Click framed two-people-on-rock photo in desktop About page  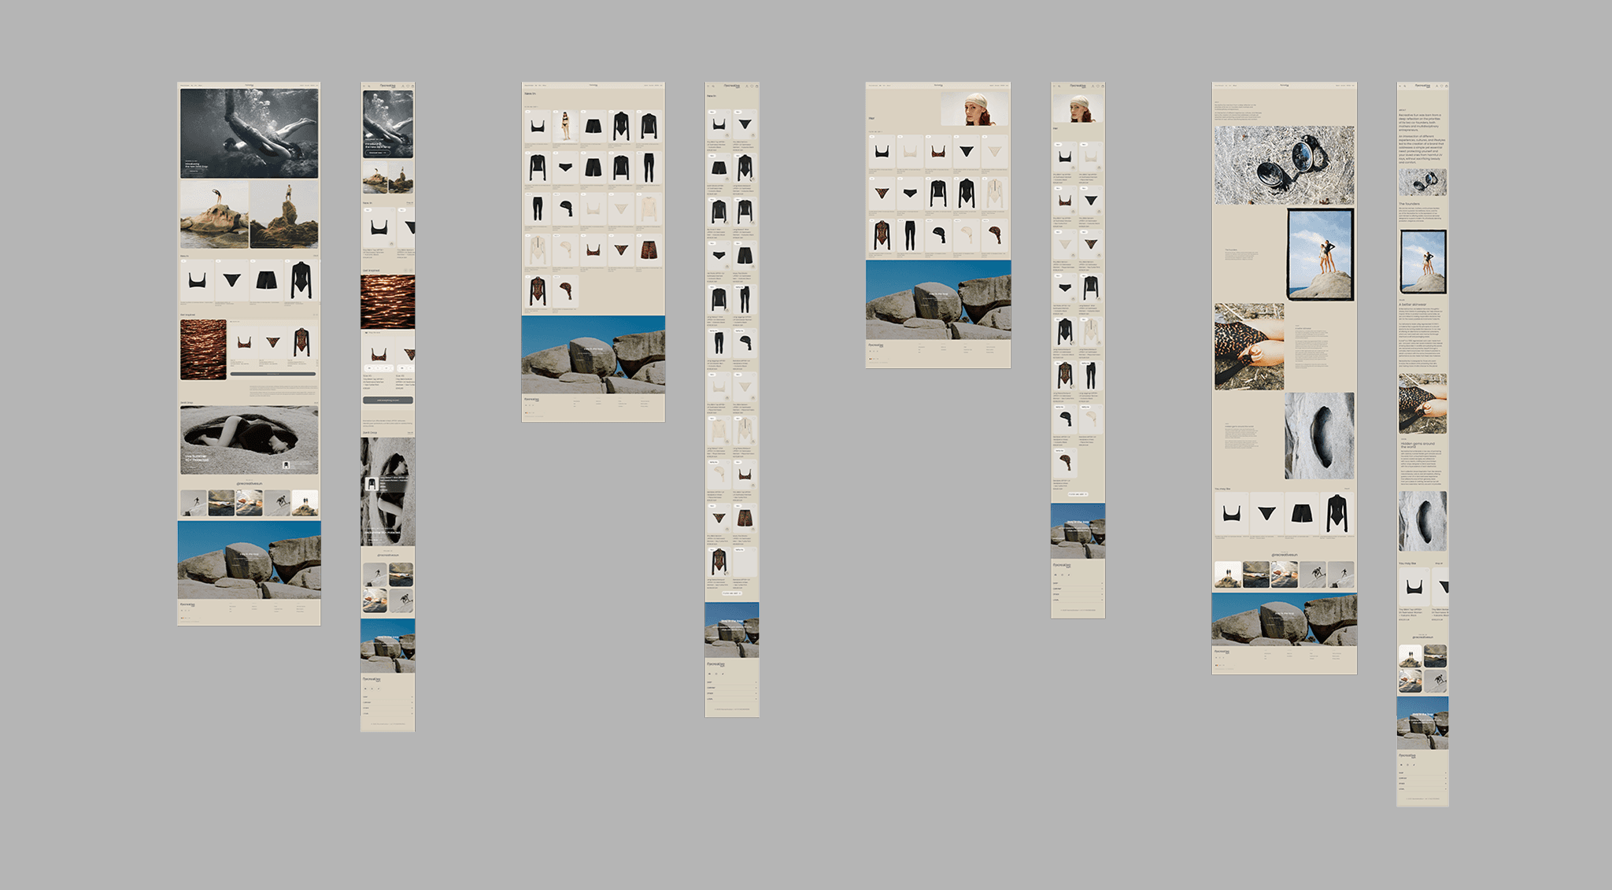click(1320, 254)
